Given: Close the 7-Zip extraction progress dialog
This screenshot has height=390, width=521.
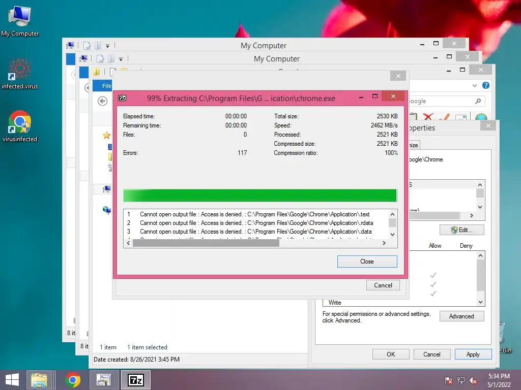Looking at the screenshot, I should point(367,262).
